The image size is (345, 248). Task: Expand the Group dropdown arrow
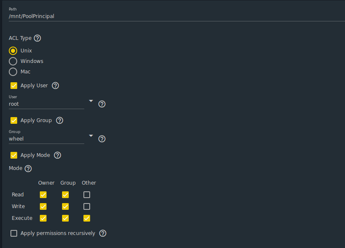[91, 136]
